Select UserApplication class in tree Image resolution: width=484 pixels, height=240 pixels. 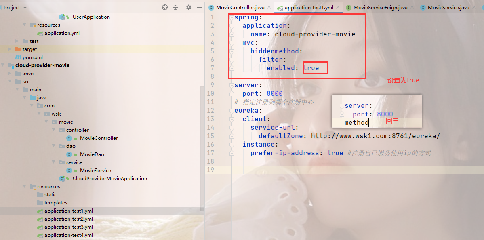coord(91,17)
